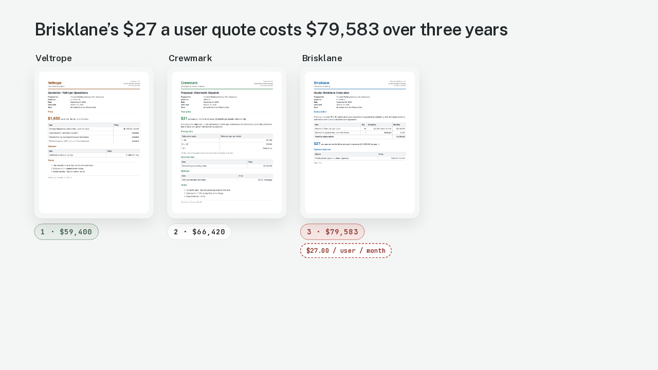Click the rank 1 badge showing $59,400
Viewport: 658px width, 370px height.
66,232
